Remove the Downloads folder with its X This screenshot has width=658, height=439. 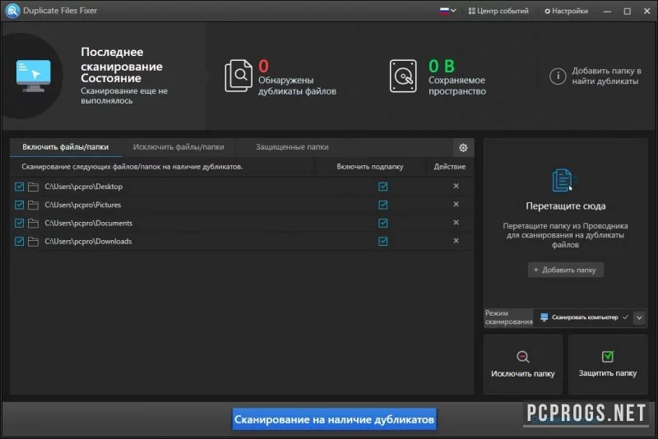(x=456, y=241)
